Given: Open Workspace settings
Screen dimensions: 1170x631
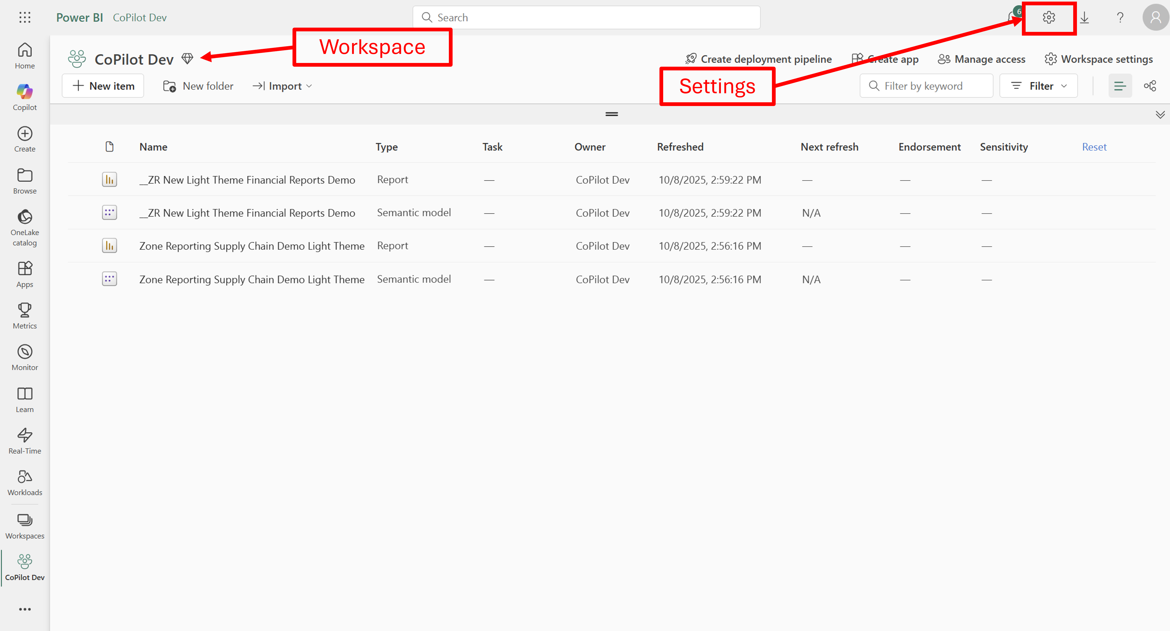Looking at the screenshot, I should (1098, 59).
